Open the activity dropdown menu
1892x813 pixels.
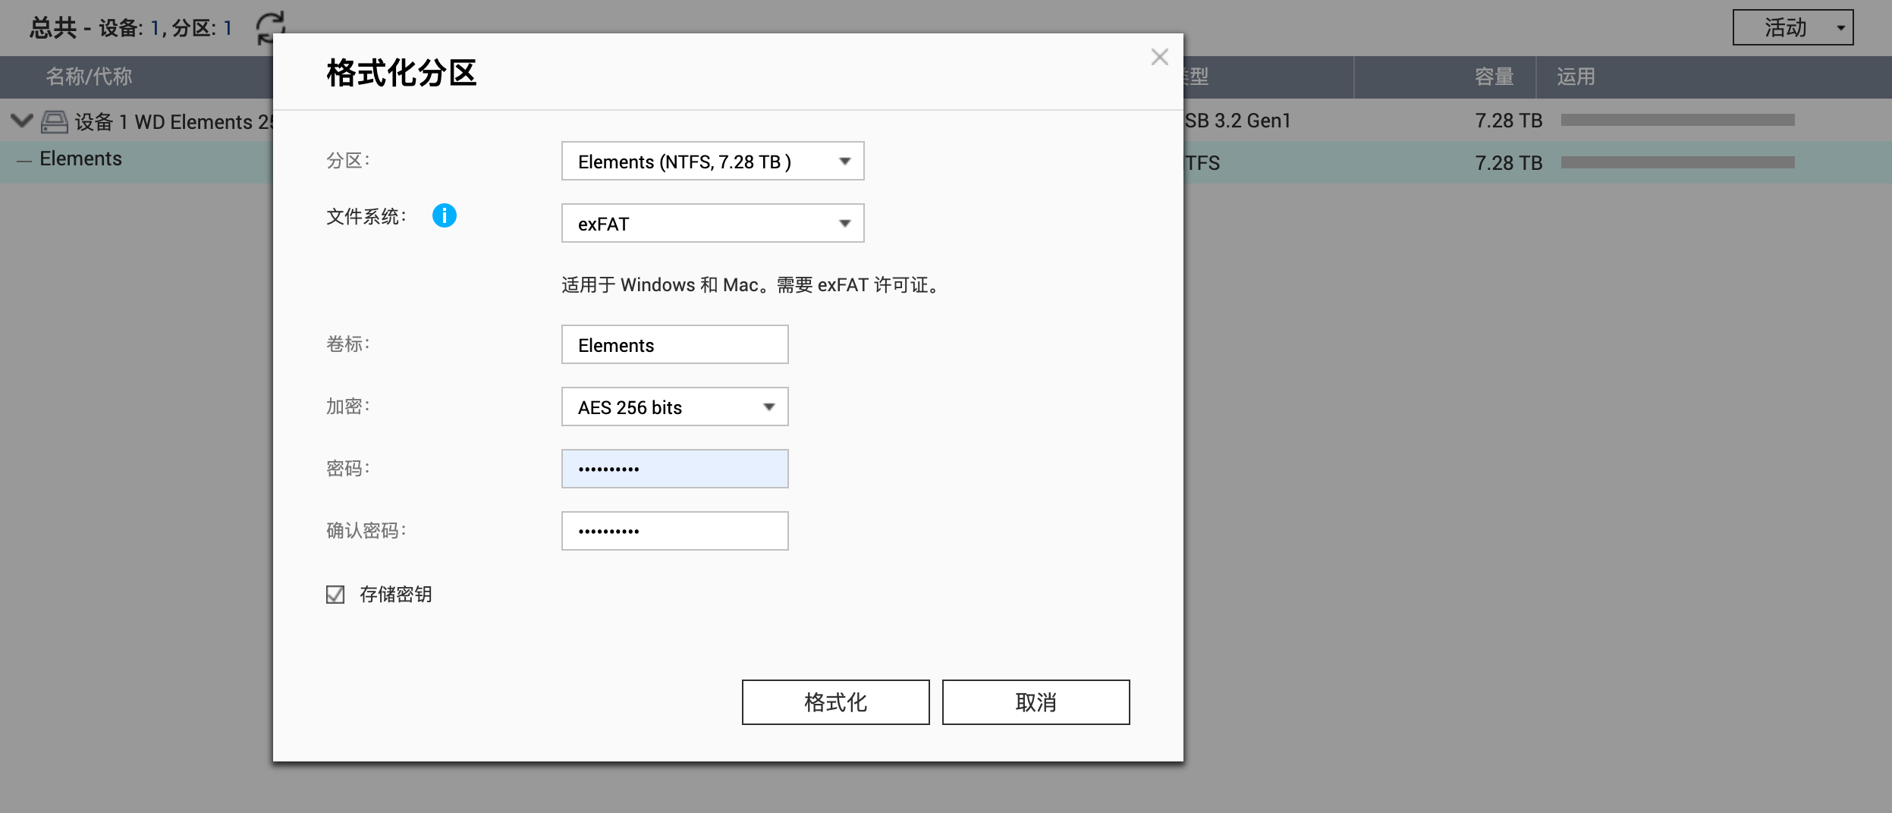[x=1792, y=28]
